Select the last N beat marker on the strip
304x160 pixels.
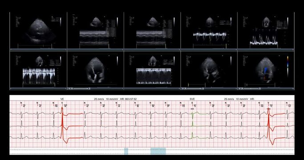287,103
